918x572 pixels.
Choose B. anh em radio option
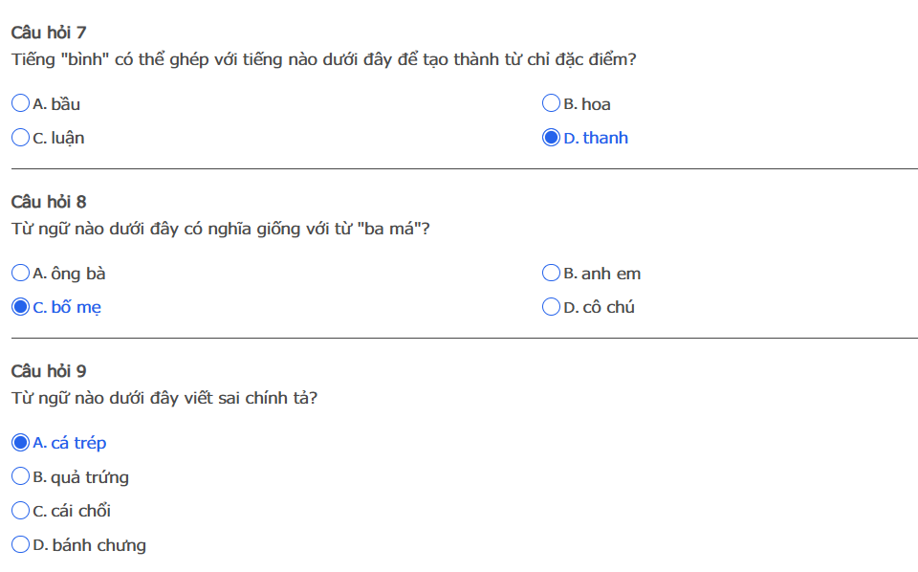(x=551, y=274)
